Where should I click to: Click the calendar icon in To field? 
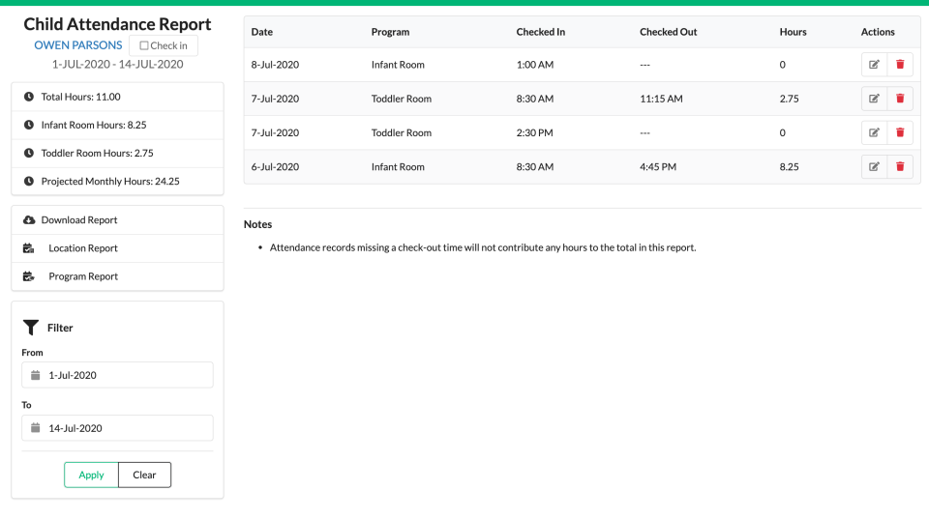(x=36, y=428)
